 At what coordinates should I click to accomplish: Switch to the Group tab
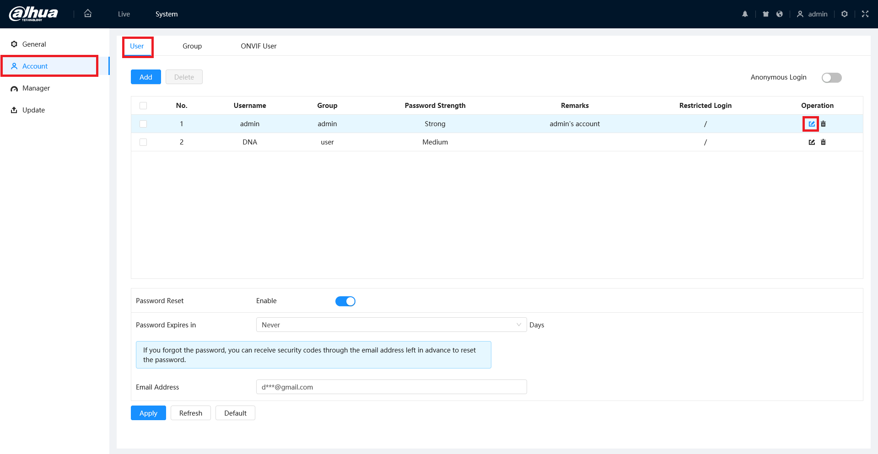(192, 46)
